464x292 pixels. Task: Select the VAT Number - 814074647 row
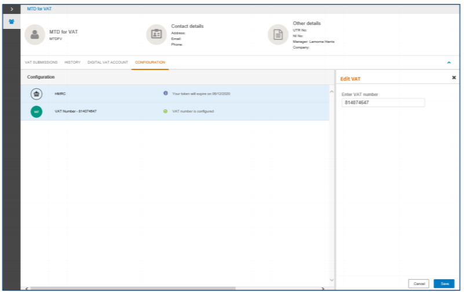click(x=175, y=112)
